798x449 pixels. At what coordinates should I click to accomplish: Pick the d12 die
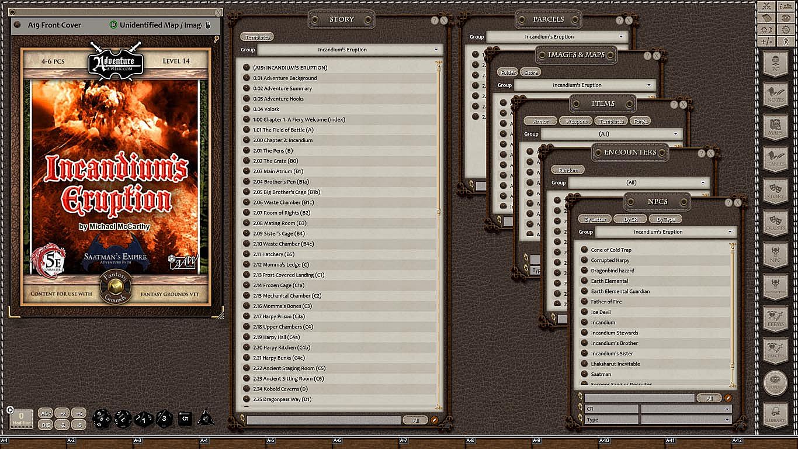(123, 418)
